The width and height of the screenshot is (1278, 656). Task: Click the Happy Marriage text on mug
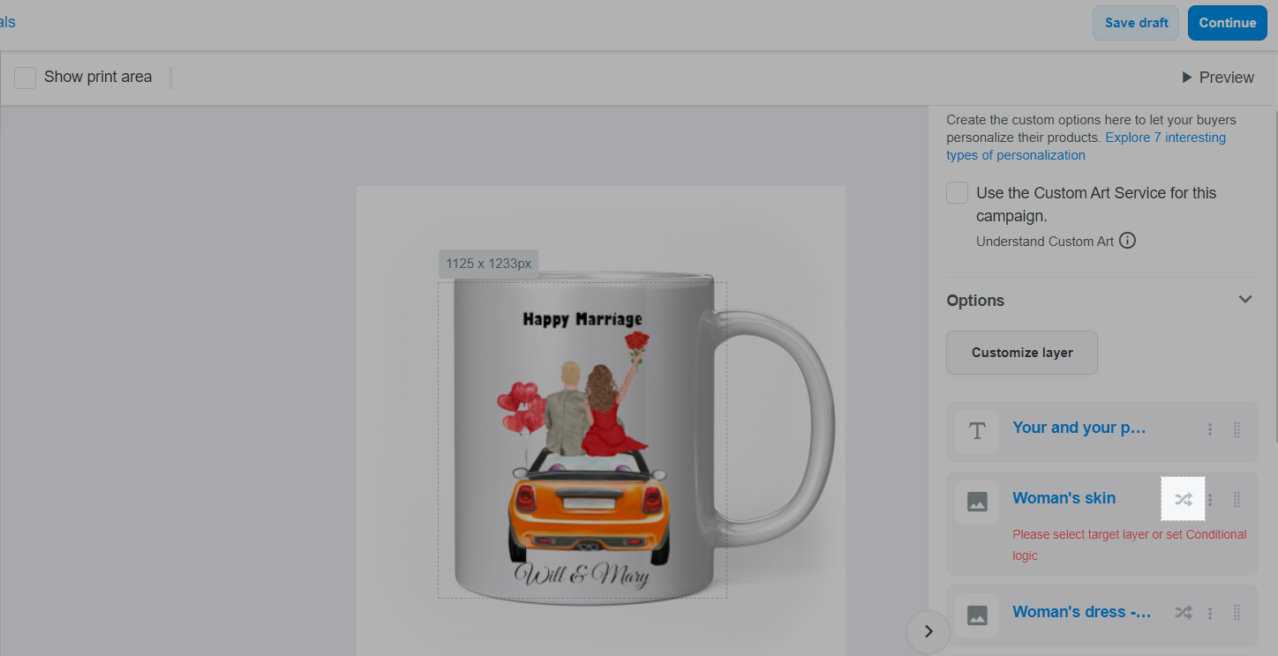[583, 319]
